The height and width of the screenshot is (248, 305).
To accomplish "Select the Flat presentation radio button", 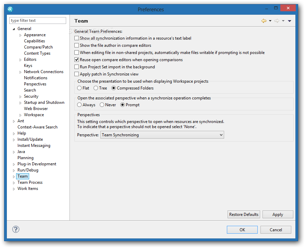I will tap(80, 88).
